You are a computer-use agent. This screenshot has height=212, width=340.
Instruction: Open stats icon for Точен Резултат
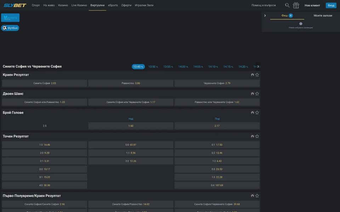[253, 136]
